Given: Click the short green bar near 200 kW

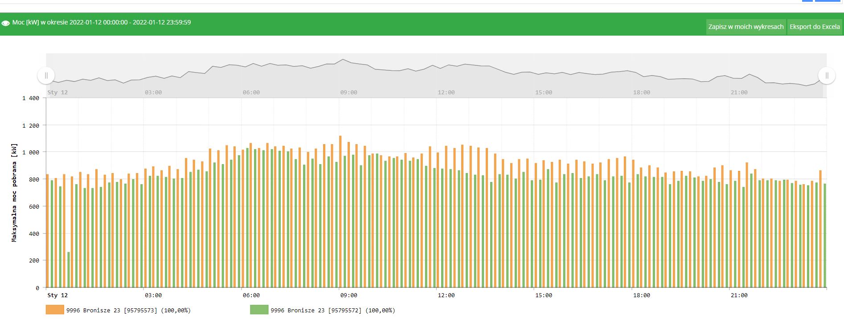Looking at the screenshot, I should pyautogui.click(x=69, y=270).
